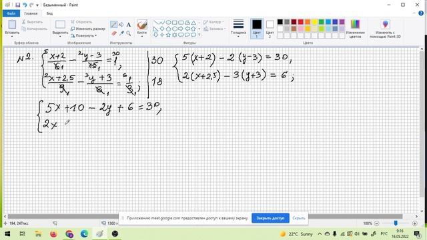Click Copy (Копировать) button
This screenshot has width=427, height=240.
pos(35,29)
